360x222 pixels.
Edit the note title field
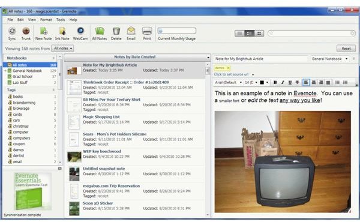point(260,59)
